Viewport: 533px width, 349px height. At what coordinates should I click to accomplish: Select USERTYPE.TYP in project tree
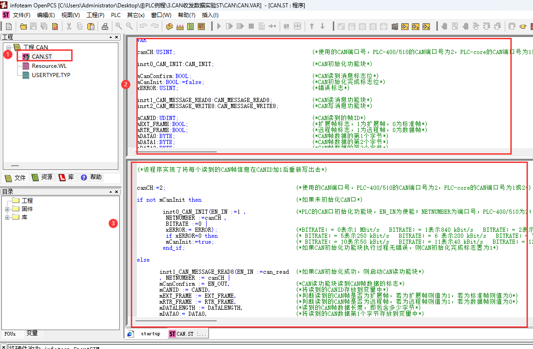[51, 75]
